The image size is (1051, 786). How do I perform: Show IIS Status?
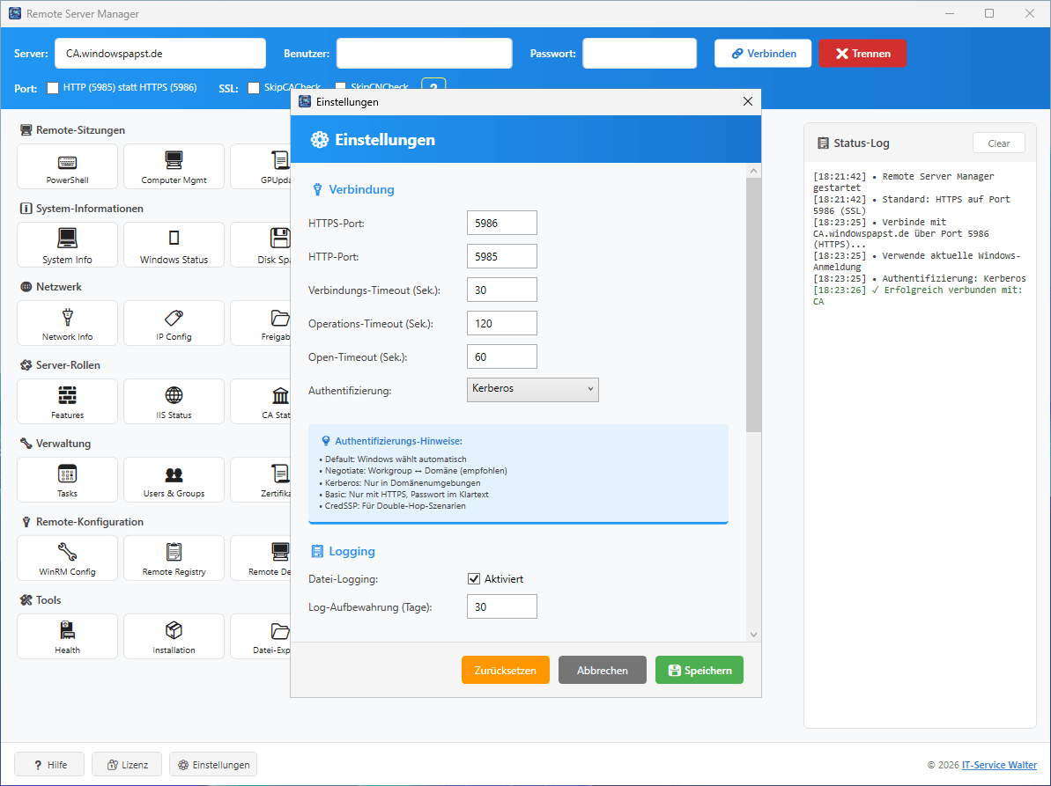[x=174, y=401]
